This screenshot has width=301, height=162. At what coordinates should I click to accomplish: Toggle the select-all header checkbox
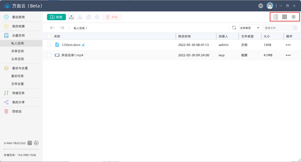49,36
